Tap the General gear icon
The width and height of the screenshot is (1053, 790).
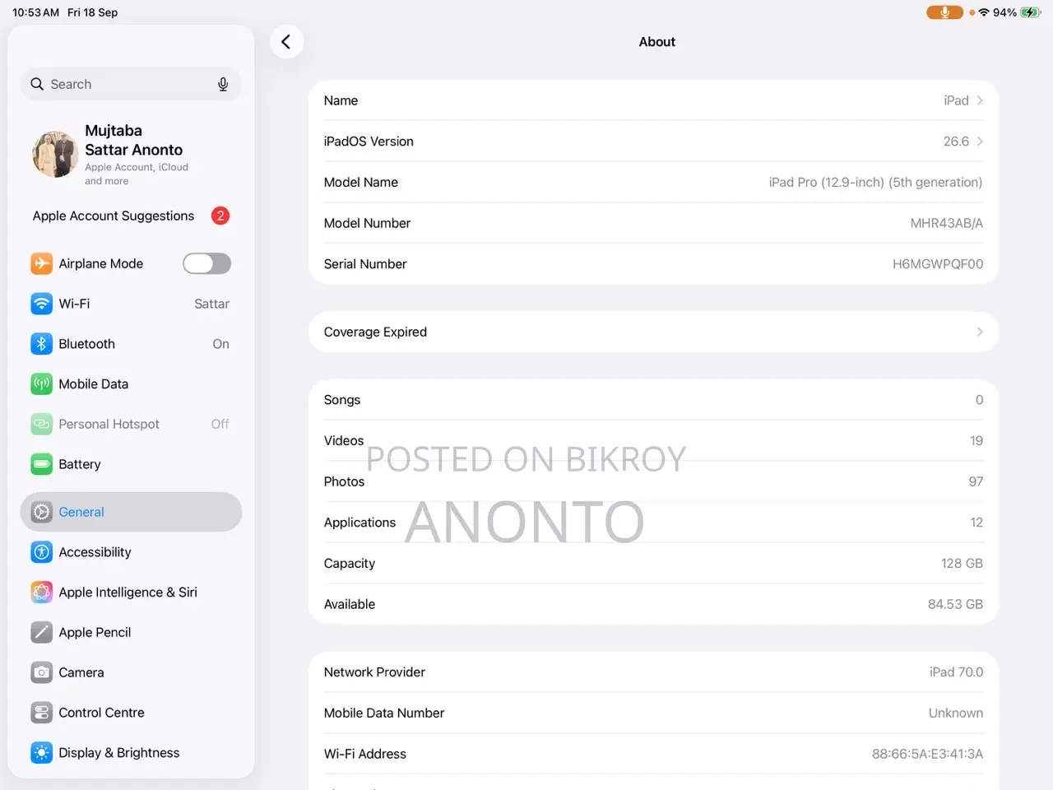pyautogui.click(x=41, y=512)
